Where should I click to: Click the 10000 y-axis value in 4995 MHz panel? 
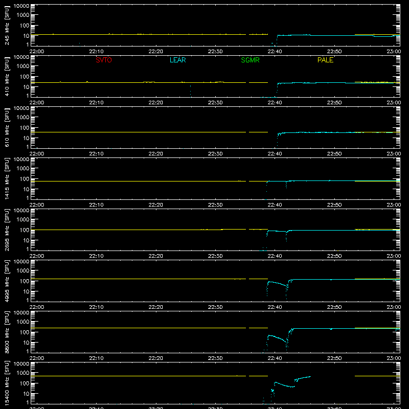pyautogui.click(x=21, y=262)
